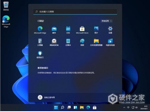Open the Mail (邮件) app

point(54,30)
